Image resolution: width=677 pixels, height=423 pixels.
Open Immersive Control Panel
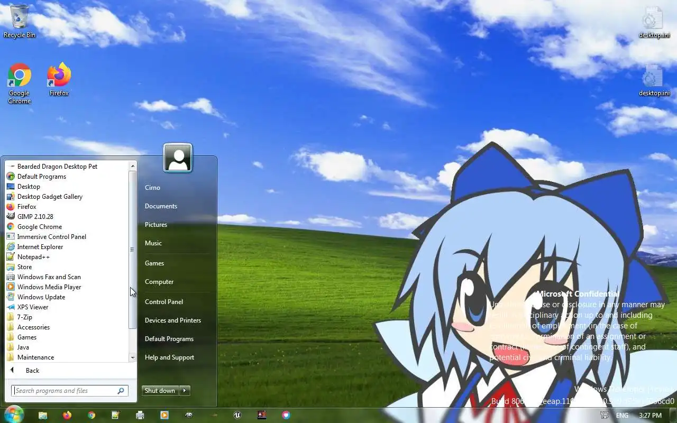67,237
